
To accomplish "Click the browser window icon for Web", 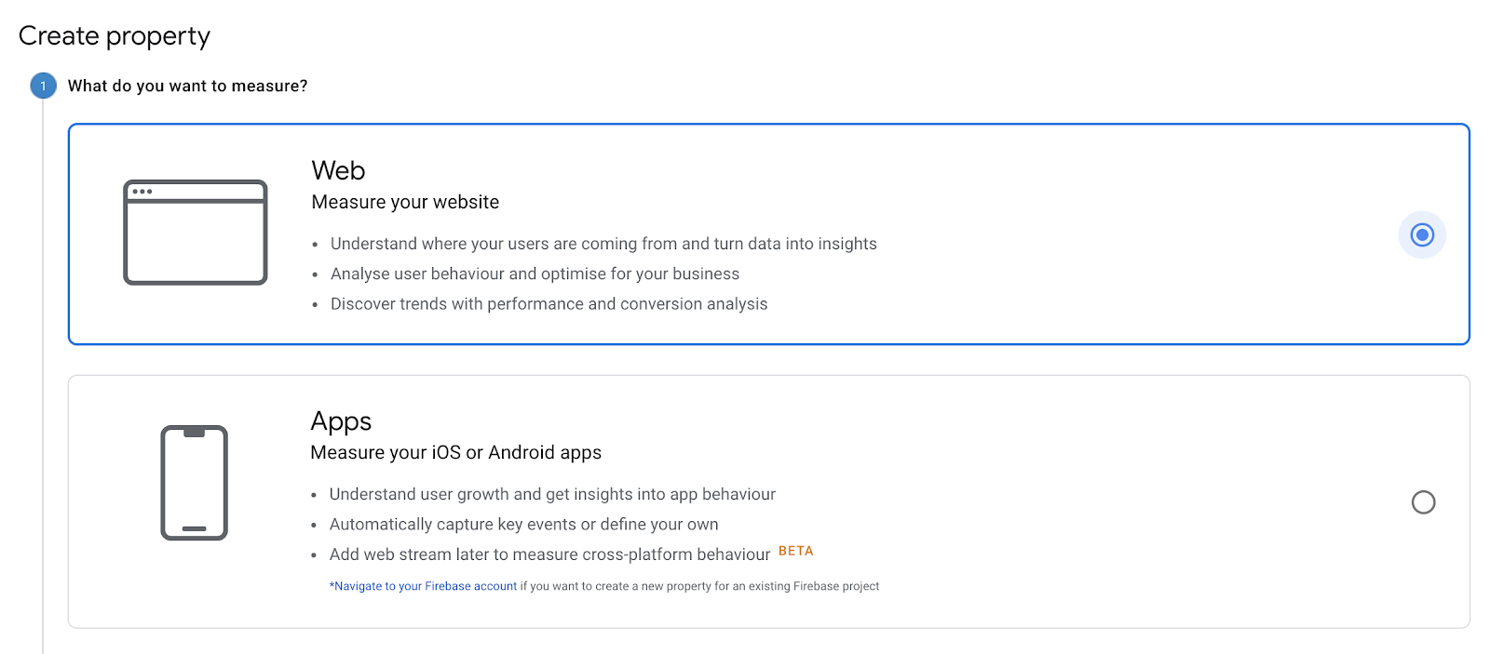I will [196, 233].
